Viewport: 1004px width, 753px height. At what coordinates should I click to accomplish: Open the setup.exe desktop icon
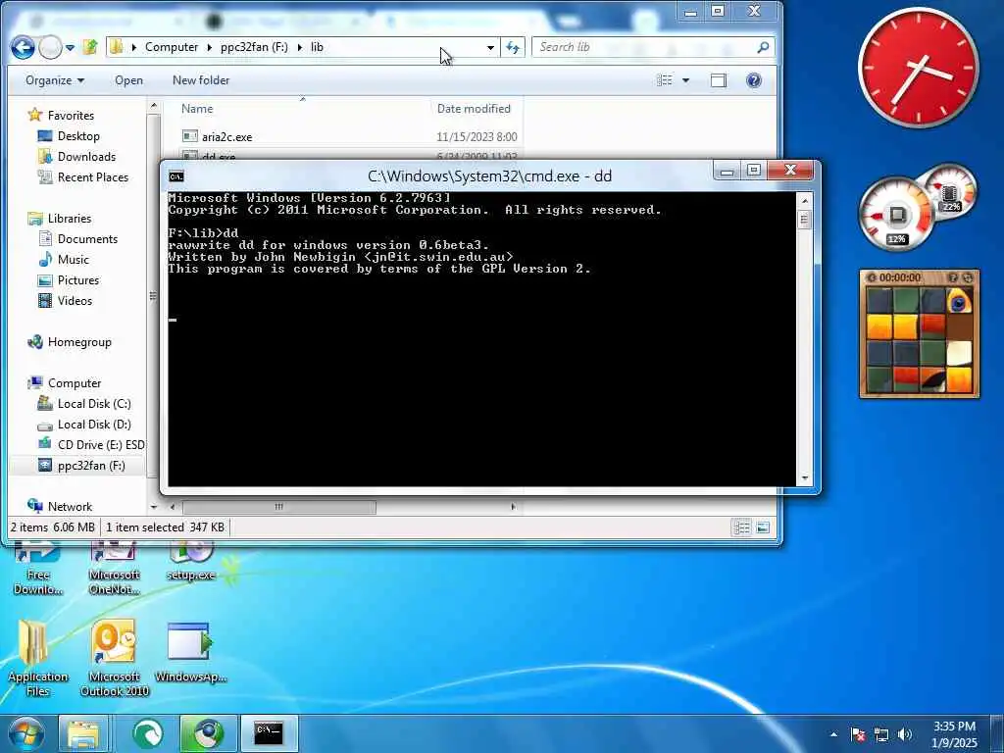tap(190, 562)
